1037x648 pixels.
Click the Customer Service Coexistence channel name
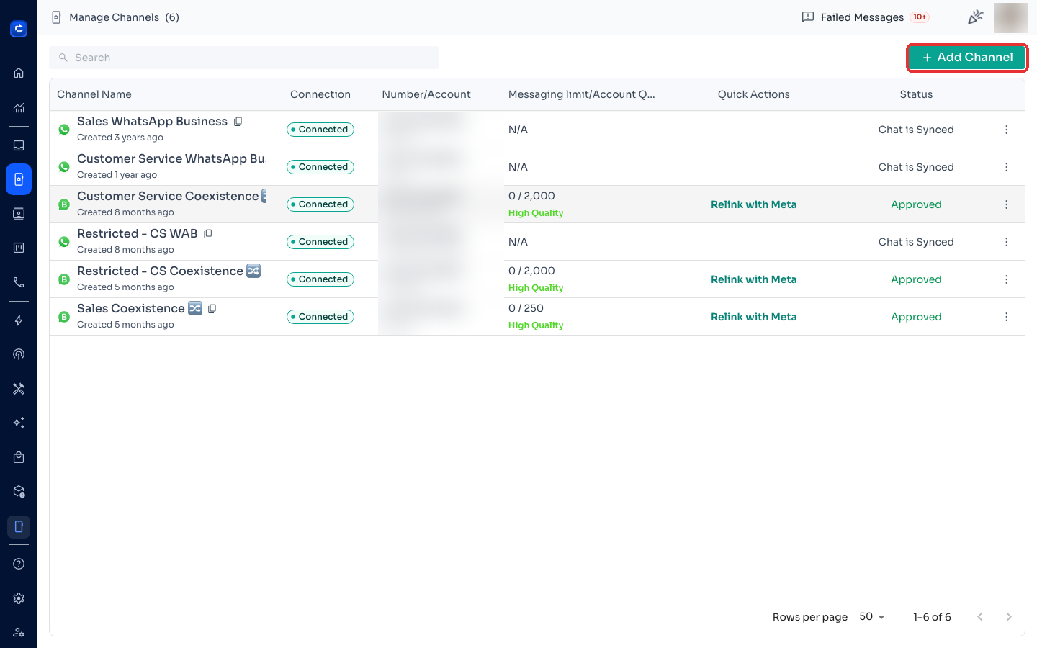click(x=168, y=196)
